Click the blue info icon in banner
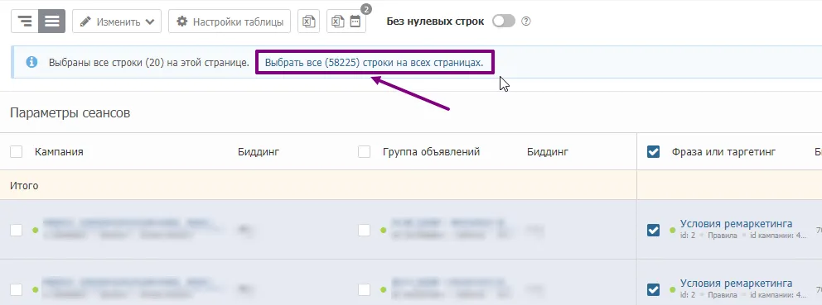 tap(32, 62)
